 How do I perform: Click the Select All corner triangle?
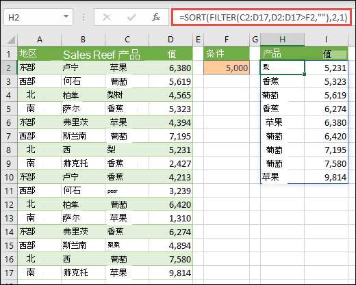click(11, 40)
